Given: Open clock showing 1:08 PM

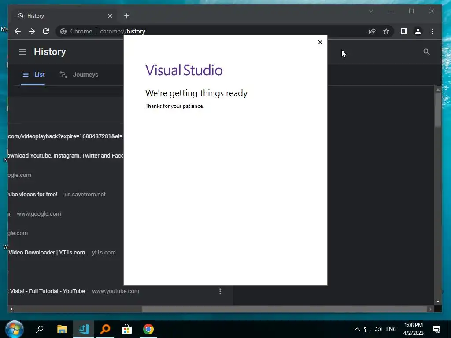Looking at the screenshot, I should coord(413,329).
